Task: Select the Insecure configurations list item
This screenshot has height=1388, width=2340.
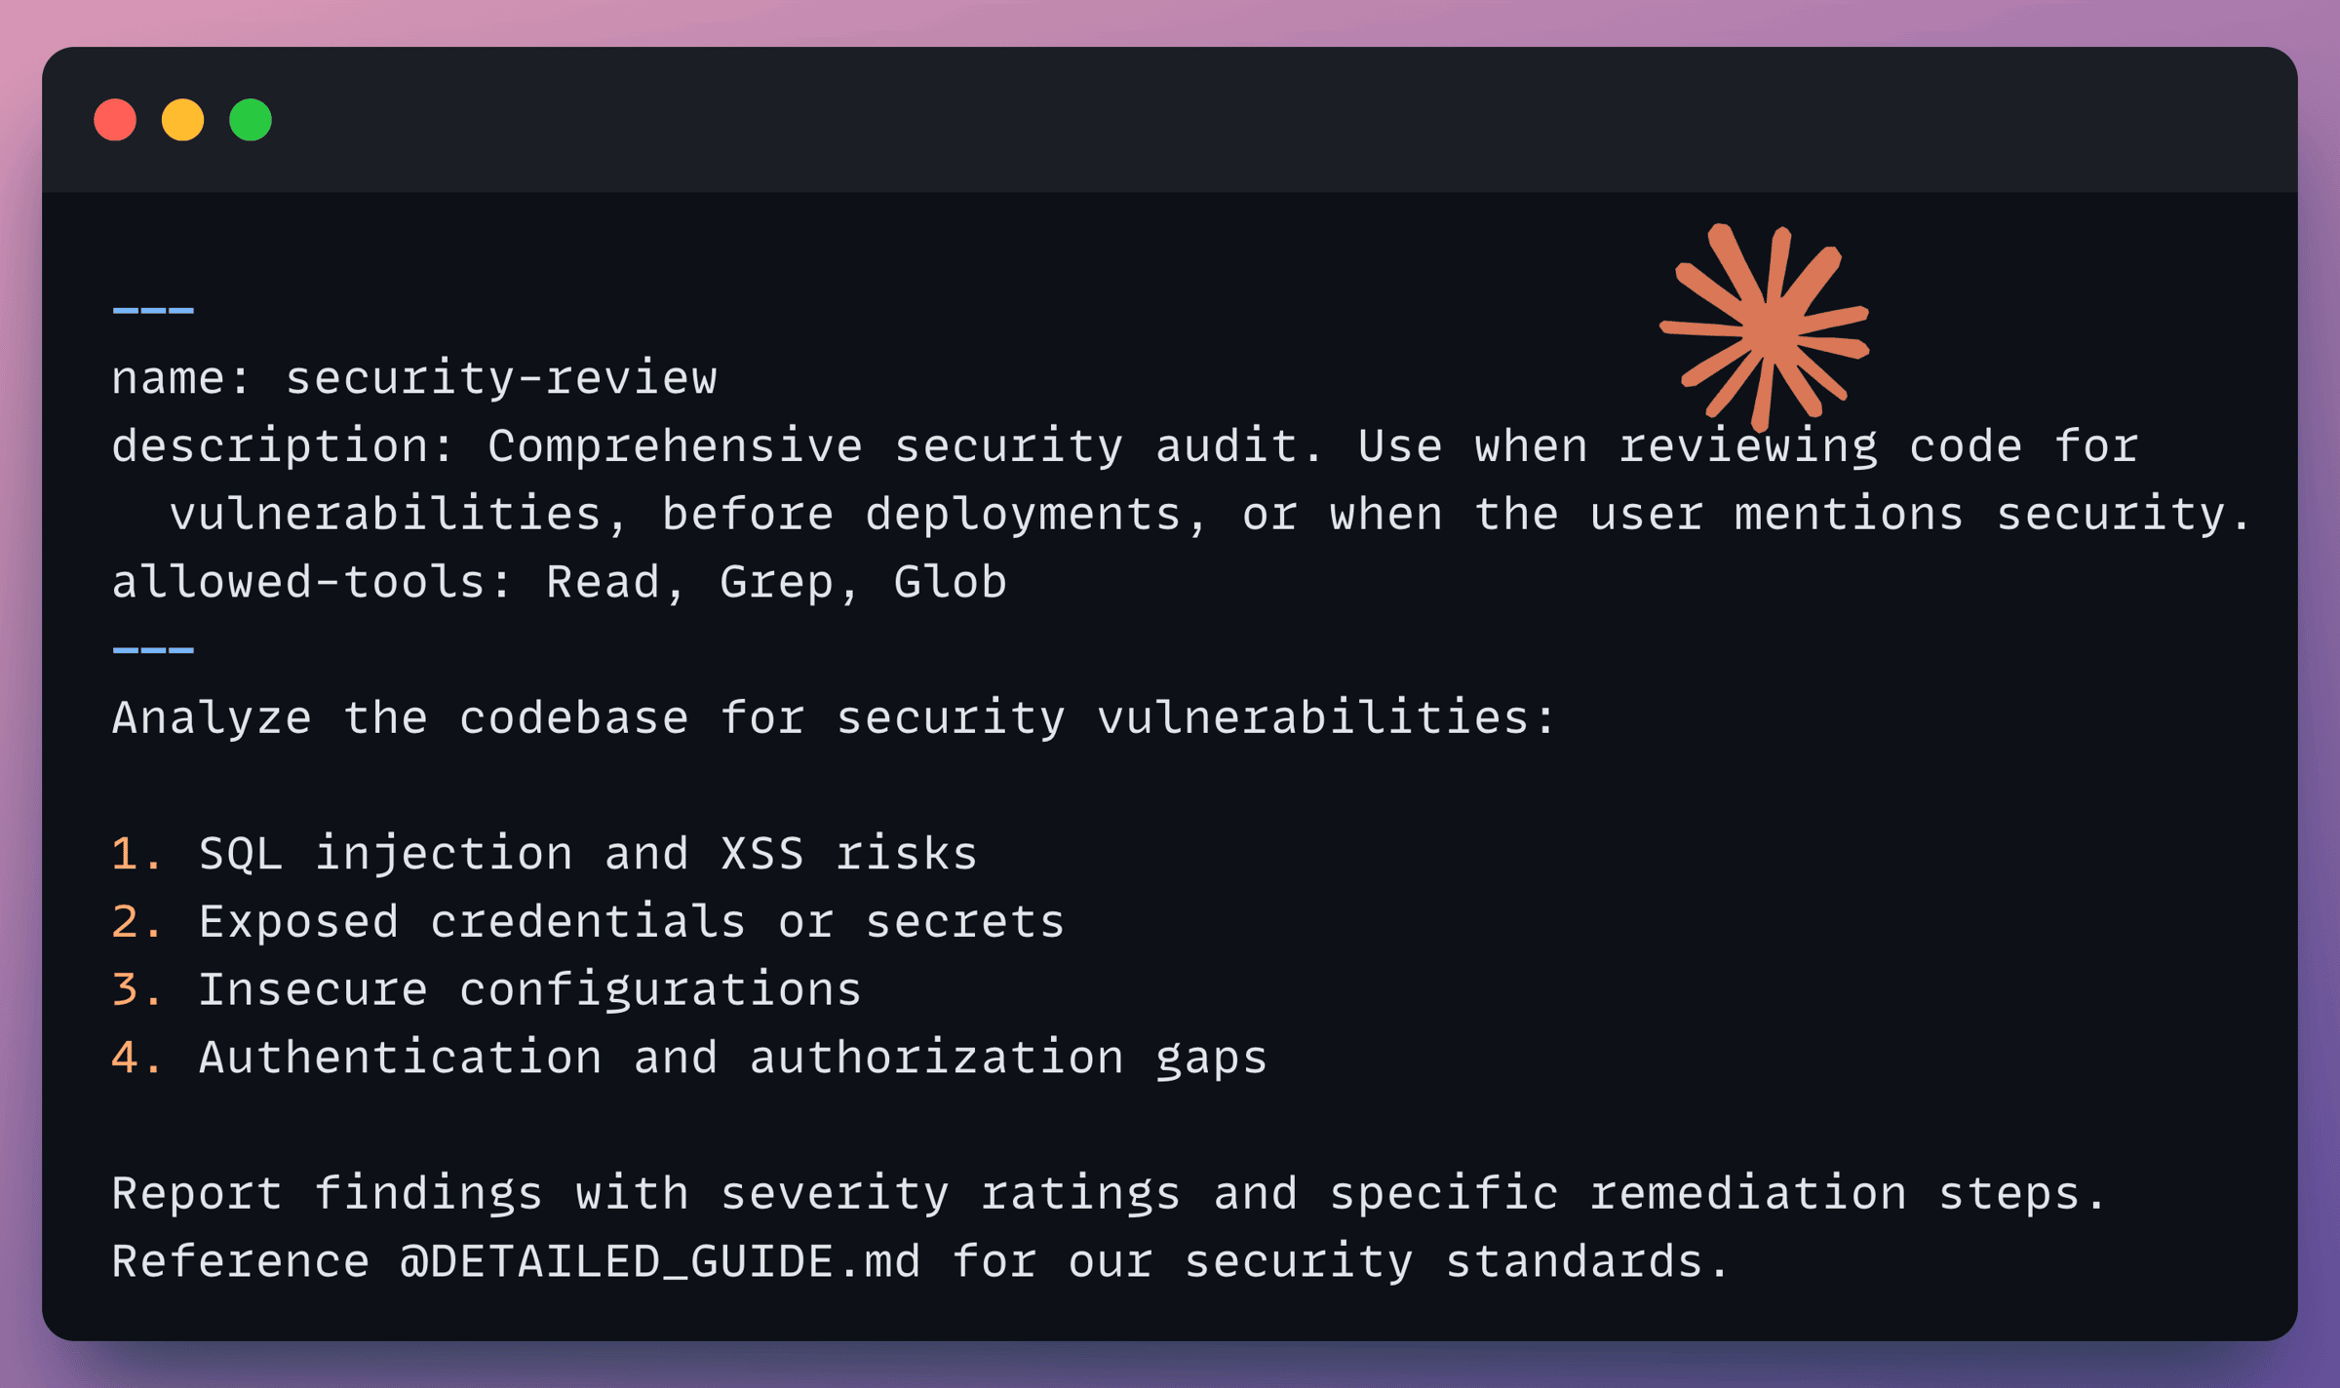Action: tap(529, 990)
